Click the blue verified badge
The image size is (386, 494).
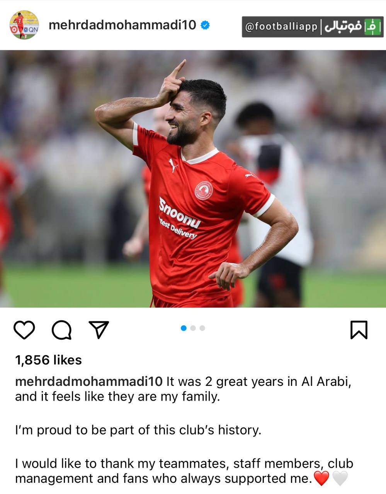coord(206,26)
